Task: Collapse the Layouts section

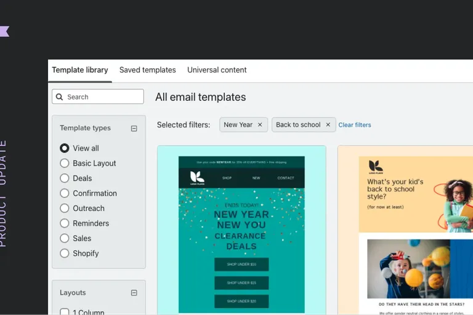Action: click(134, 293)
